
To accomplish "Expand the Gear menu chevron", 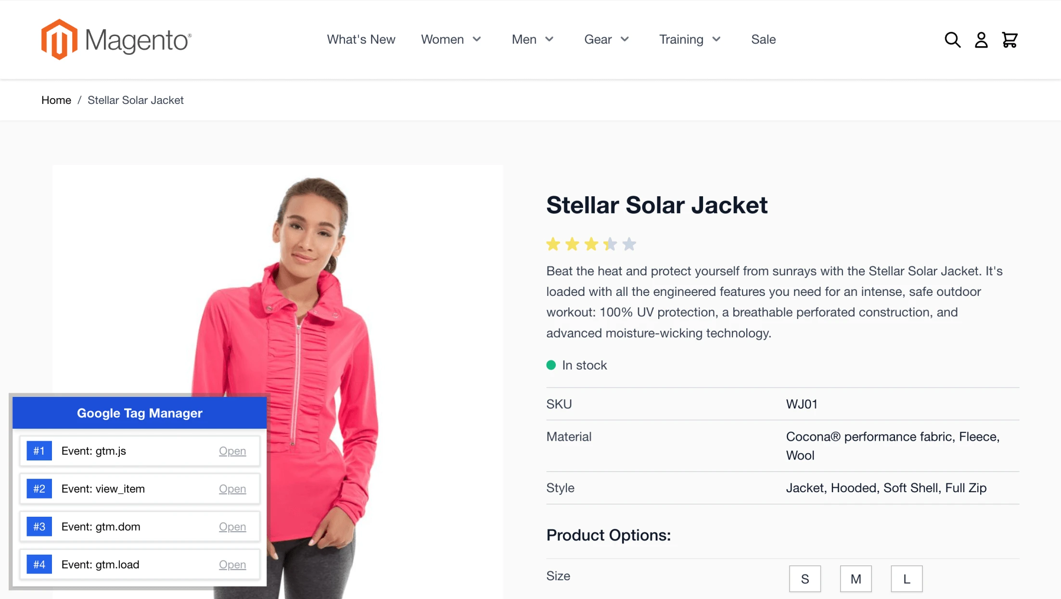I will (625, 39).
